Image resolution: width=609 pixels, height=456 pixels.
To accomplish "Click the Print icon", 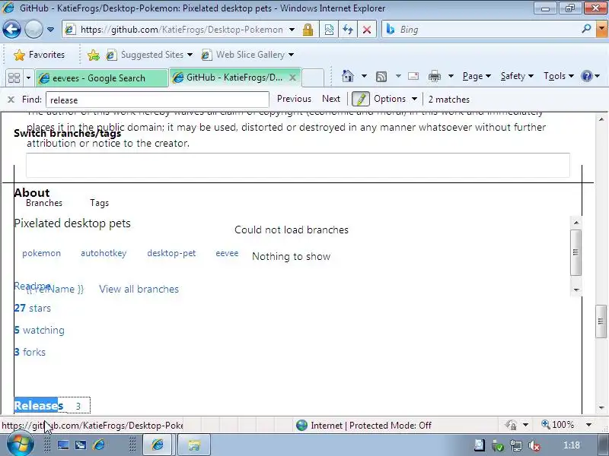I will (434, 76).
